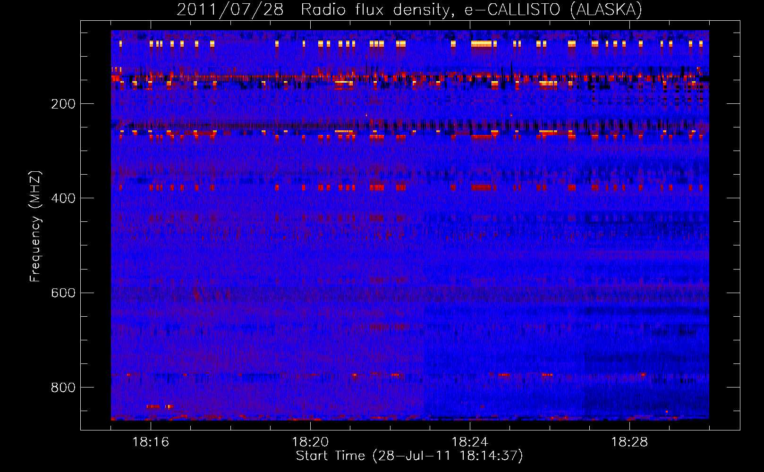Click the 18:24 time tick label
Image resolution: width=764 pixels, height=472 pixels.
(x=470, y=442)
